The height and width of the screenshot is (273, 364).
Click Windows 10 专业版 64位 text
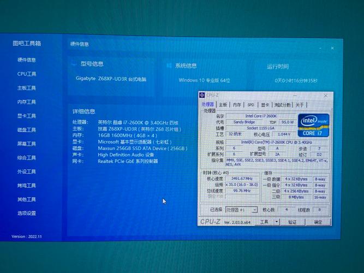click(204, 80)
